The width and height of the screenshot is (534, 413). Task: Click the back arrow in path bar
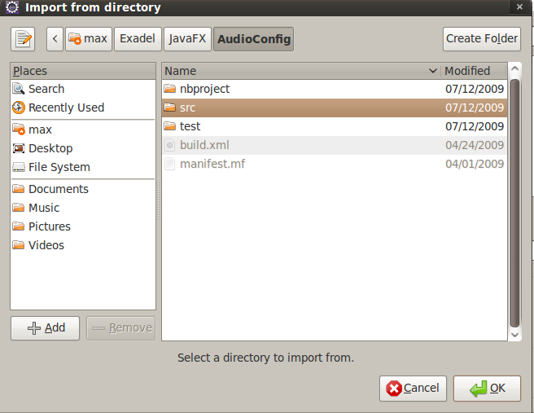coord(55,38)
